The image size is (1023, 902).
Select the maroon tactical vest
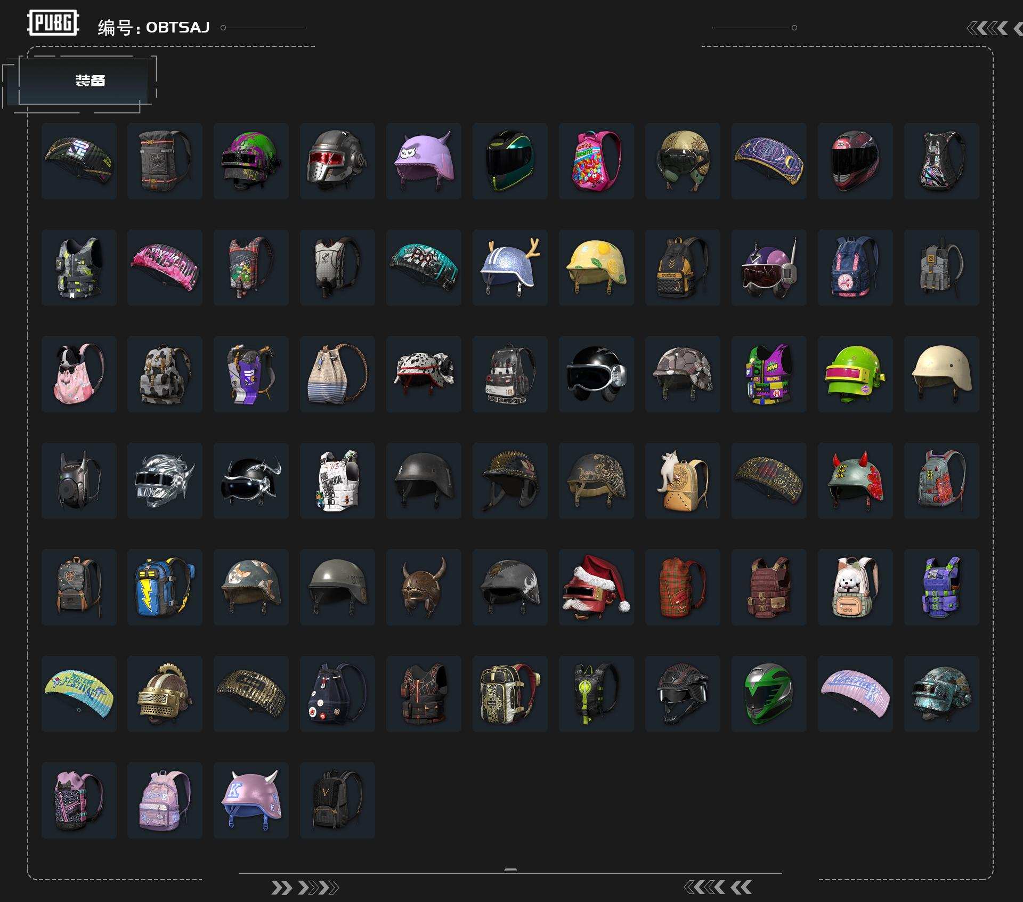coord(769,587)
